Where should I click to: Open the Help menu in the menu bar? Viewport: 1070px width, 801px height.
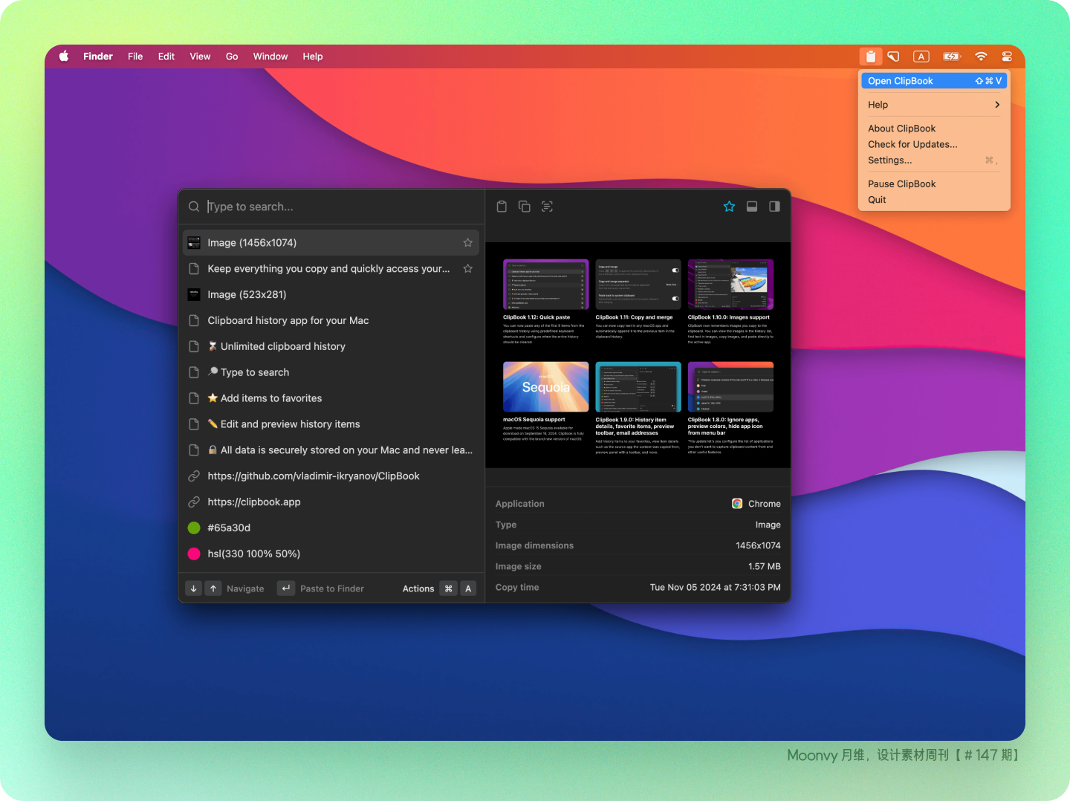313,56
